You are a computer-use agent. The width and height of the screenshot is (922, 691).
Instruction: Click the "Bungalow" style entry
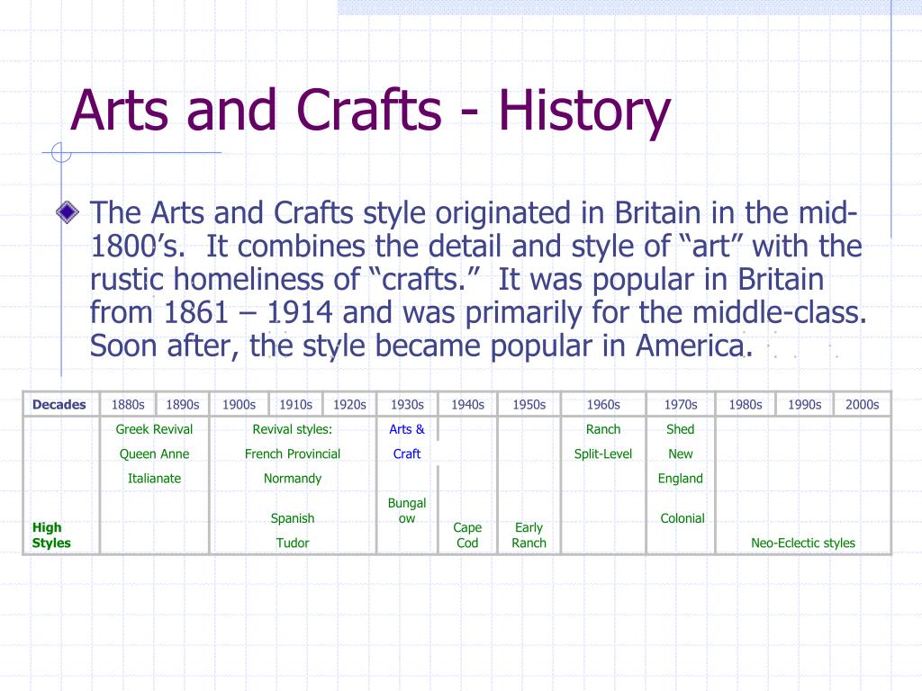pos(406,511)
